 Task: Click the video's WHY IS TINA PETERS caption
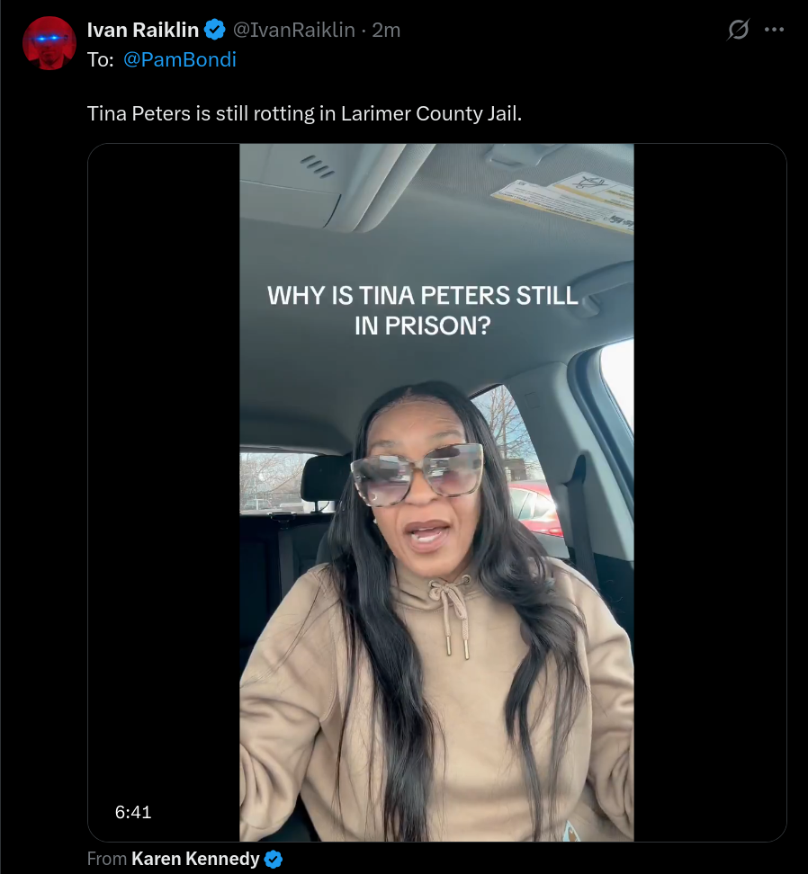(x=423, y=310)
